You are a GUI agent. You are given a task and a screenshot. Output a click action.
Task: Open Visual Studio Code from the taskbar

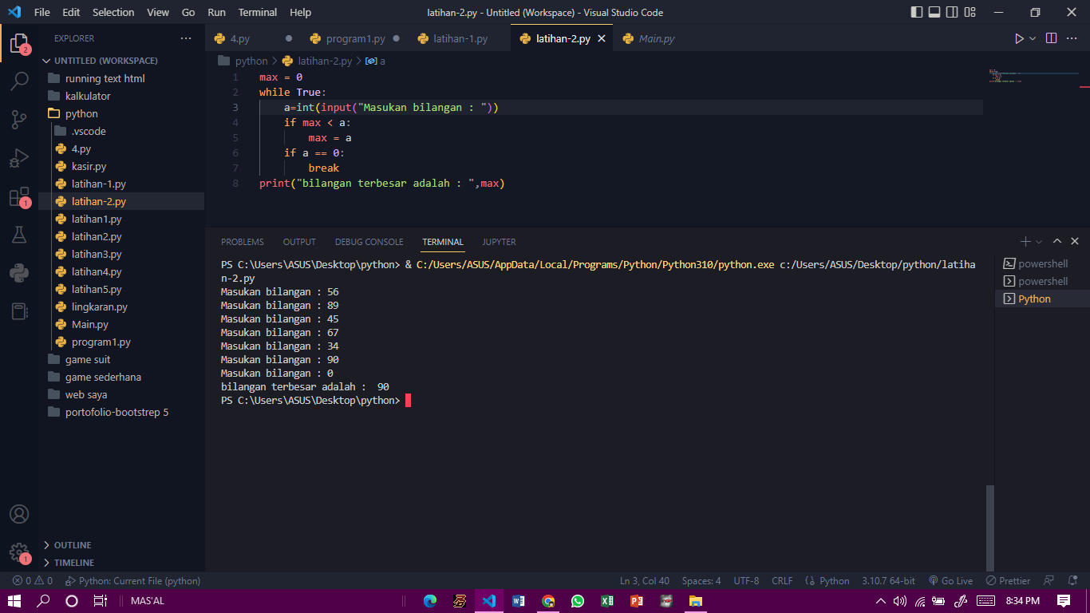point(489,601)
